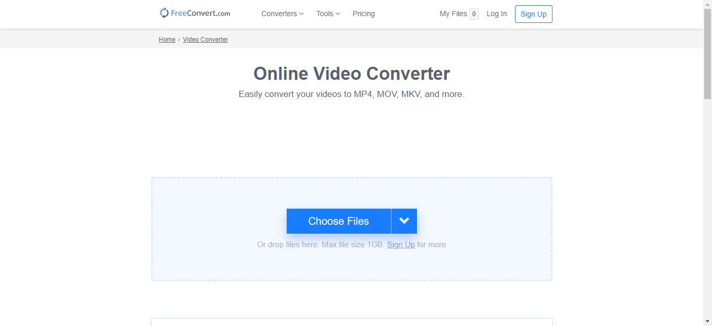Image resolution: width=712 pixels, height=326 pixels.
Task: Click the FreeConvert circular arrows logo icon
Action: [x=164, y=14]
